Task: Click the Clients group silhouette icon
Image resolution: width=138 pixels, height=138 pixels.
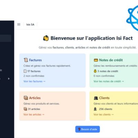Action: pyautogui.click(x=96, y=98)
